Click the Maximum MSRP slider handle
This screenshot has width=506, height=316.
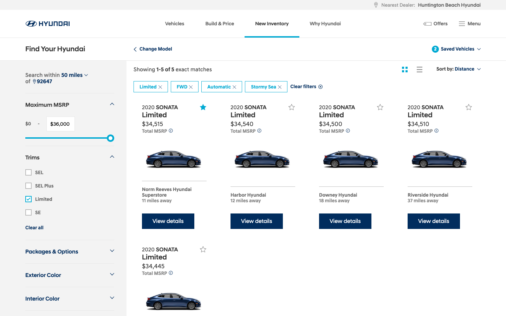110,138
